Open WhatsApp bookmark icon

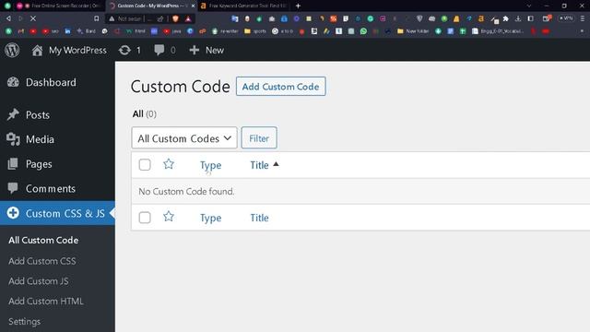coord(363,31)
